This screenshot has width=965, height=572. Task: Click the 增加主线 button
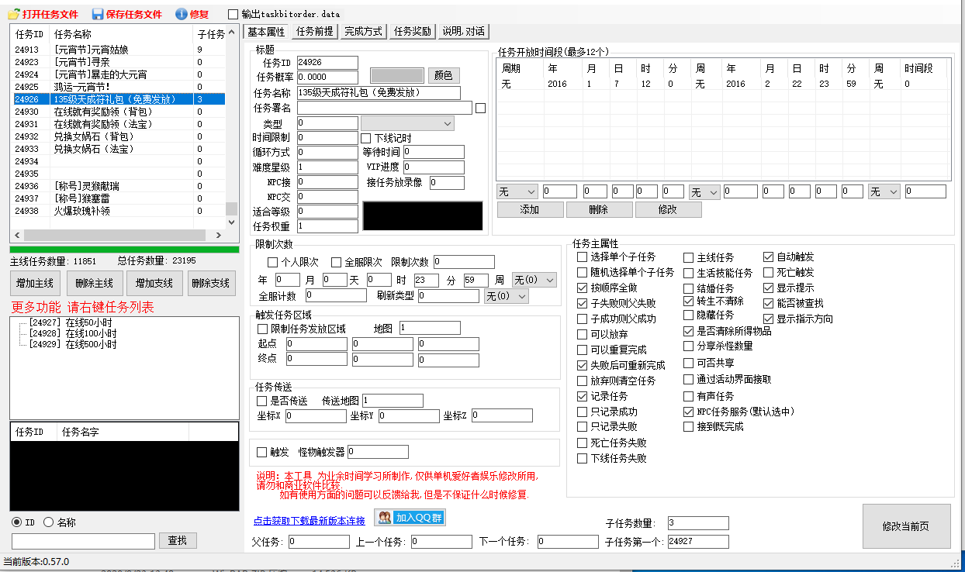pos(35,284)
